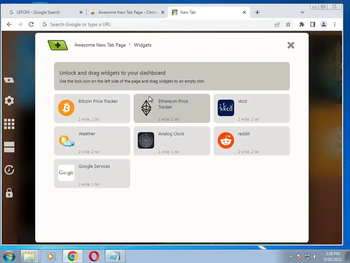Image resolution: width=350 pixels, height=263 pixels.
Task: Toggle the sidebar lock icon
Action: pos(9,193)
